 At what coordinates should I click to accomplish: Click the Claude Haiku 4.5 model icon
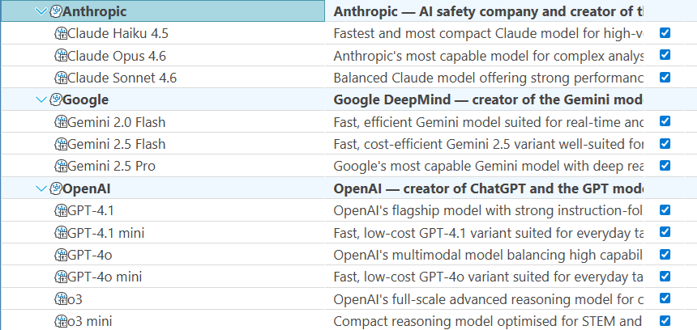(61, 33)
